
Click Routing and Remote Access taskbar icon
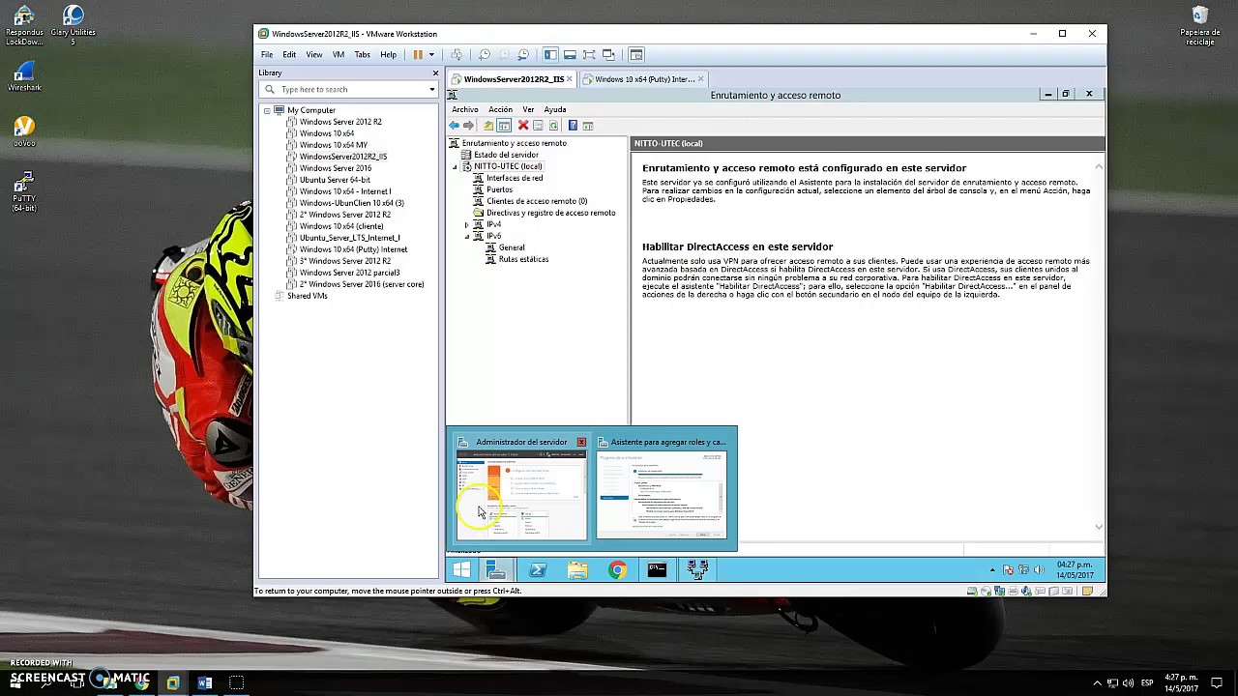click(x=696, y=570)
